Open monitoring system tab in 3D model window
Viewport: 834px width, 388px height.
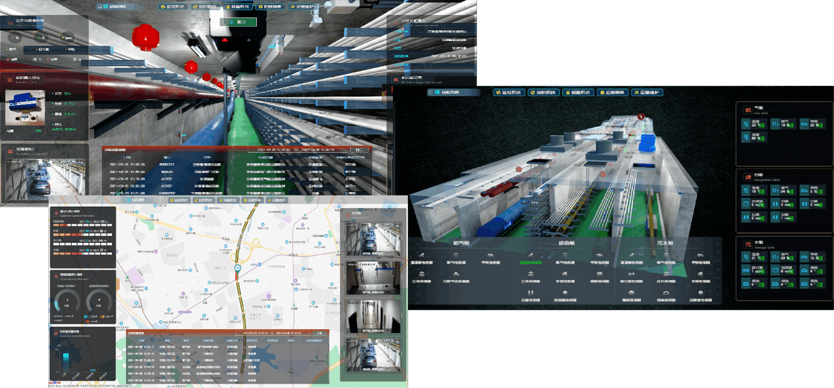click(x=508, y=92)
